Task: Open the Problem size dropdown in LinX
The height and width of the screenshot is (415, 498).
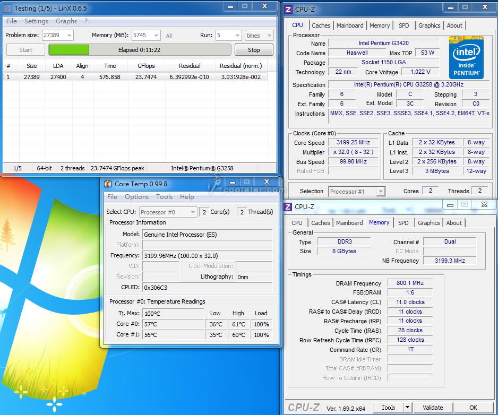Action: pyautogui.click(x=69, y=35)
